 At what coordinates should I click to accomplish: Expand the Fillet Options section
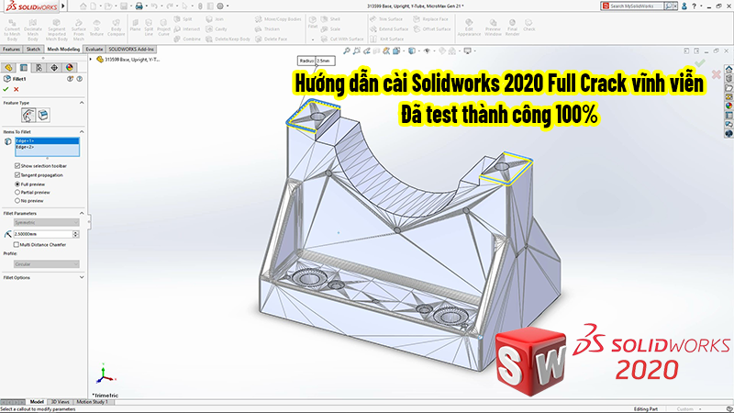[82, 277]
